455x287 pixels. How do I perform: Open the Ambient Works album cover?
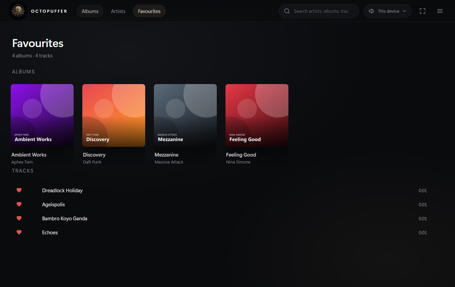tap(42, 115)
